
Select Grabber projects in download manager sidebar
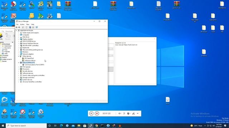7,59
